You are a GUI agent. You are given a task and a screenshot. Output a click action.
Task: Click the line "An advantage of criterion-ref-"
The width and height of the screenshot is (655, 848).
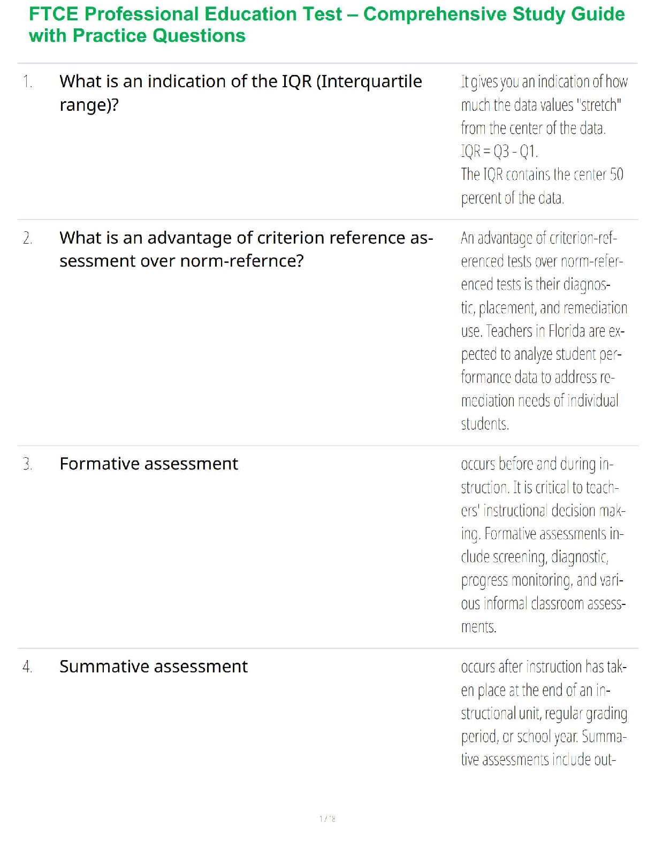(x=539, y=238)
